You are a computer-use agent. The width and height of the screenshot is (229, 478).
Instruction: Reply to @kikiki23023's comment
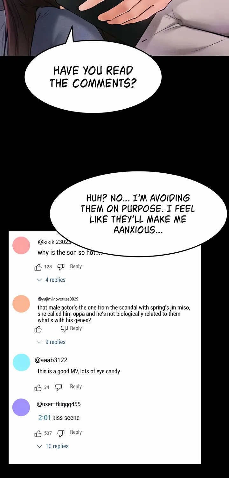point(76,266)
